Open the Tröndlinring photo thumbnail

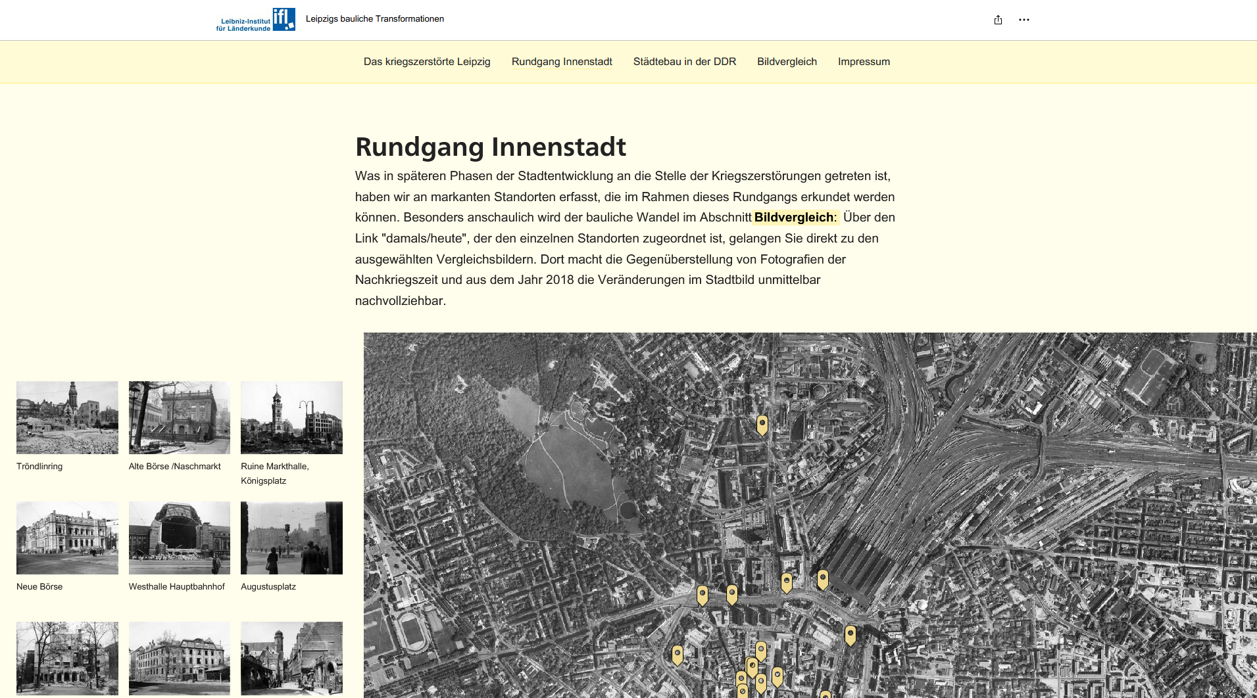pos(67,417)
